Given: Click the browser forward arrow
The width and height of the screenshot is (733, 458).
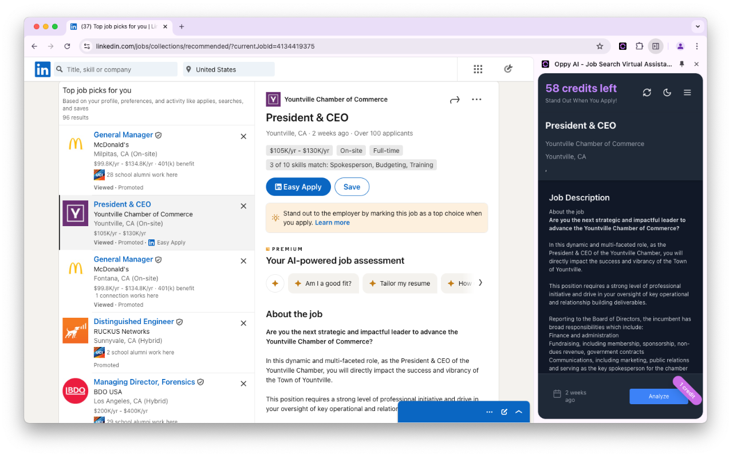Looking at the screenshot, I should pos(51,46).
